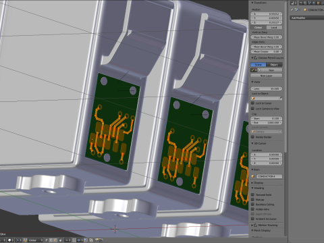The height and width of the screenshot is (243, 324).
Task: Click the OpenGL render image icon
Action: pyautogui.click(x=97, y=240)
